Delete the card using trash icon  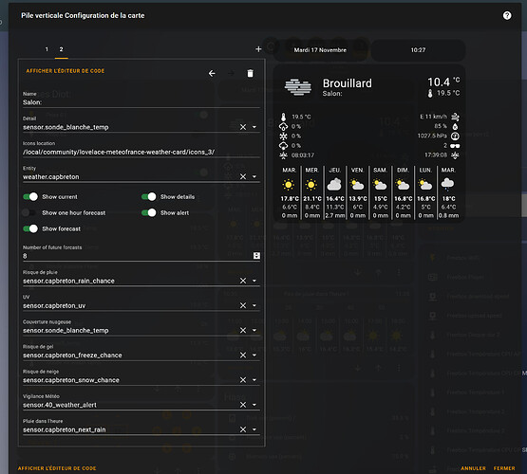point(250,73)
